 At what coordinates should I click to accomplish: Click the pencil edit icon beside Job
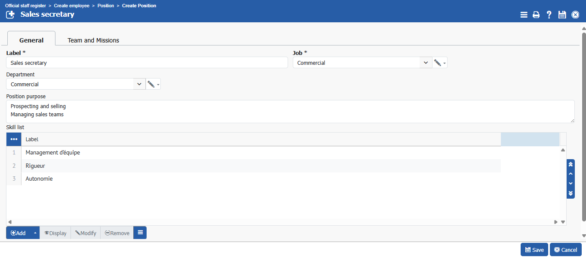[x=438, y=63]
